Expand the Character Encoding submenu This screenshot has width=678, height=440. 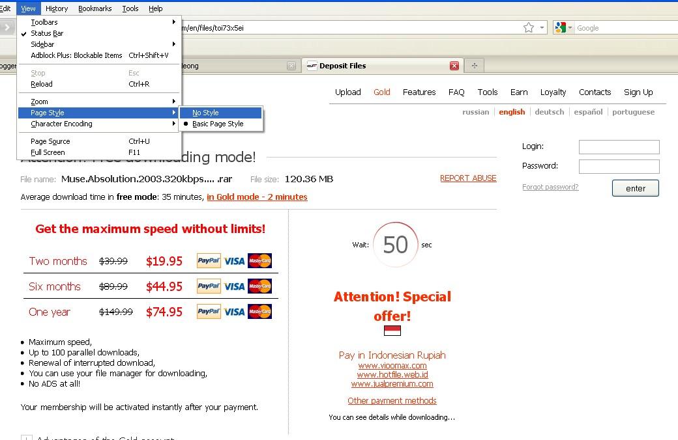[98, 124]
